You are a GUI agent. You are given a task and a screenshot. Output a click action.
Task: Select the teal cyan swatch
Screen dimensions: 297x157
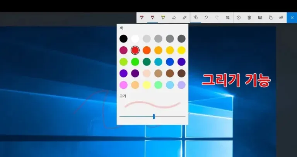coord(158,62)
